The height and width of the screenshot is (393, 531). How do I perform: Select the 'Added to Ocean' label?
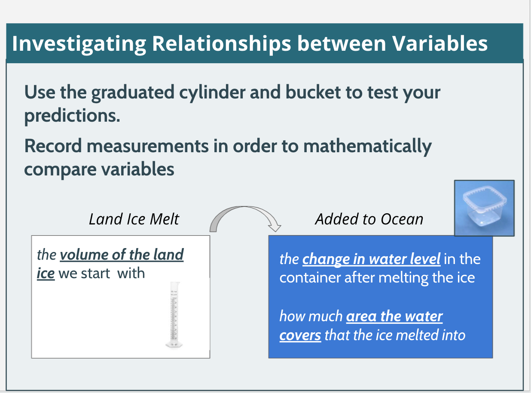point(369,219)
